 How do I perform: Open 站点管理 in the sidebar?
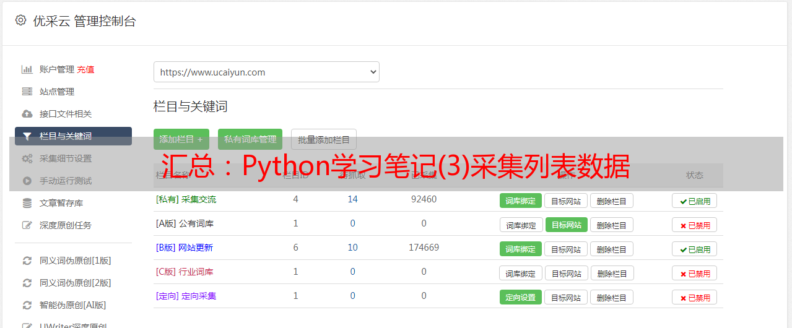tap(57, 92)
